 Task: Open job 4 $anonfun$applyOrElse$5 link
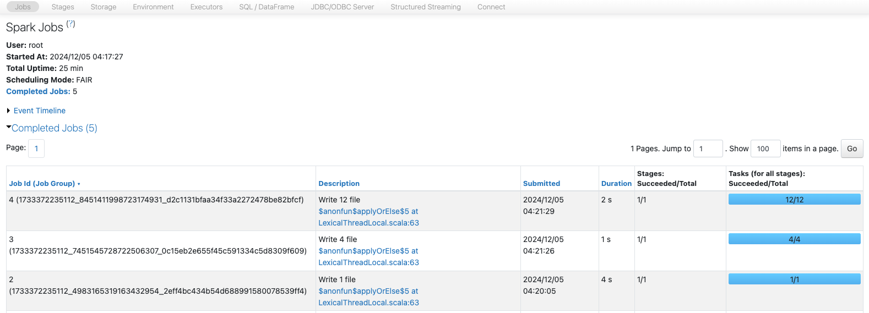[x=368, y=217]
